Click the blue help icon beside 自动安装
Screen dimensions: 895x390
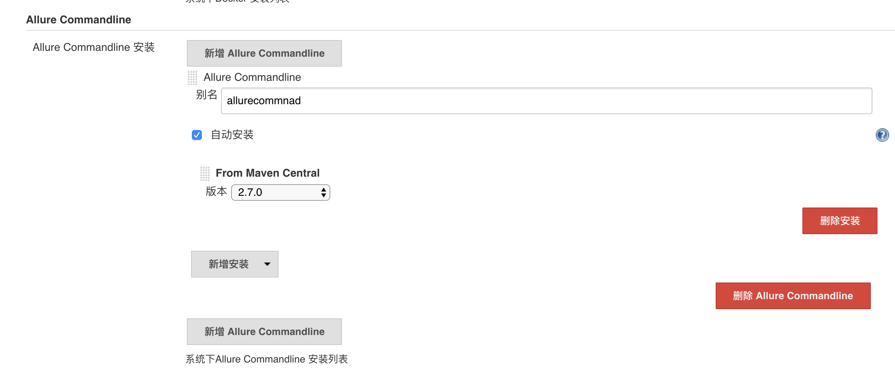click(x=882, y=135)
